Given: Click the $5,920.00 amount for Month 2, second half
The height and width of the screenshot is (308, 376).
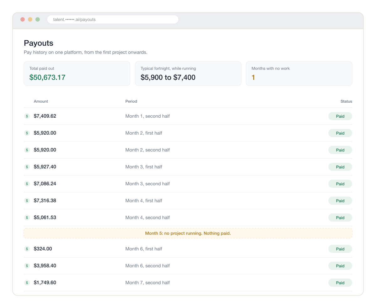Looking at the screenshot, I should [x=45, y=150].
